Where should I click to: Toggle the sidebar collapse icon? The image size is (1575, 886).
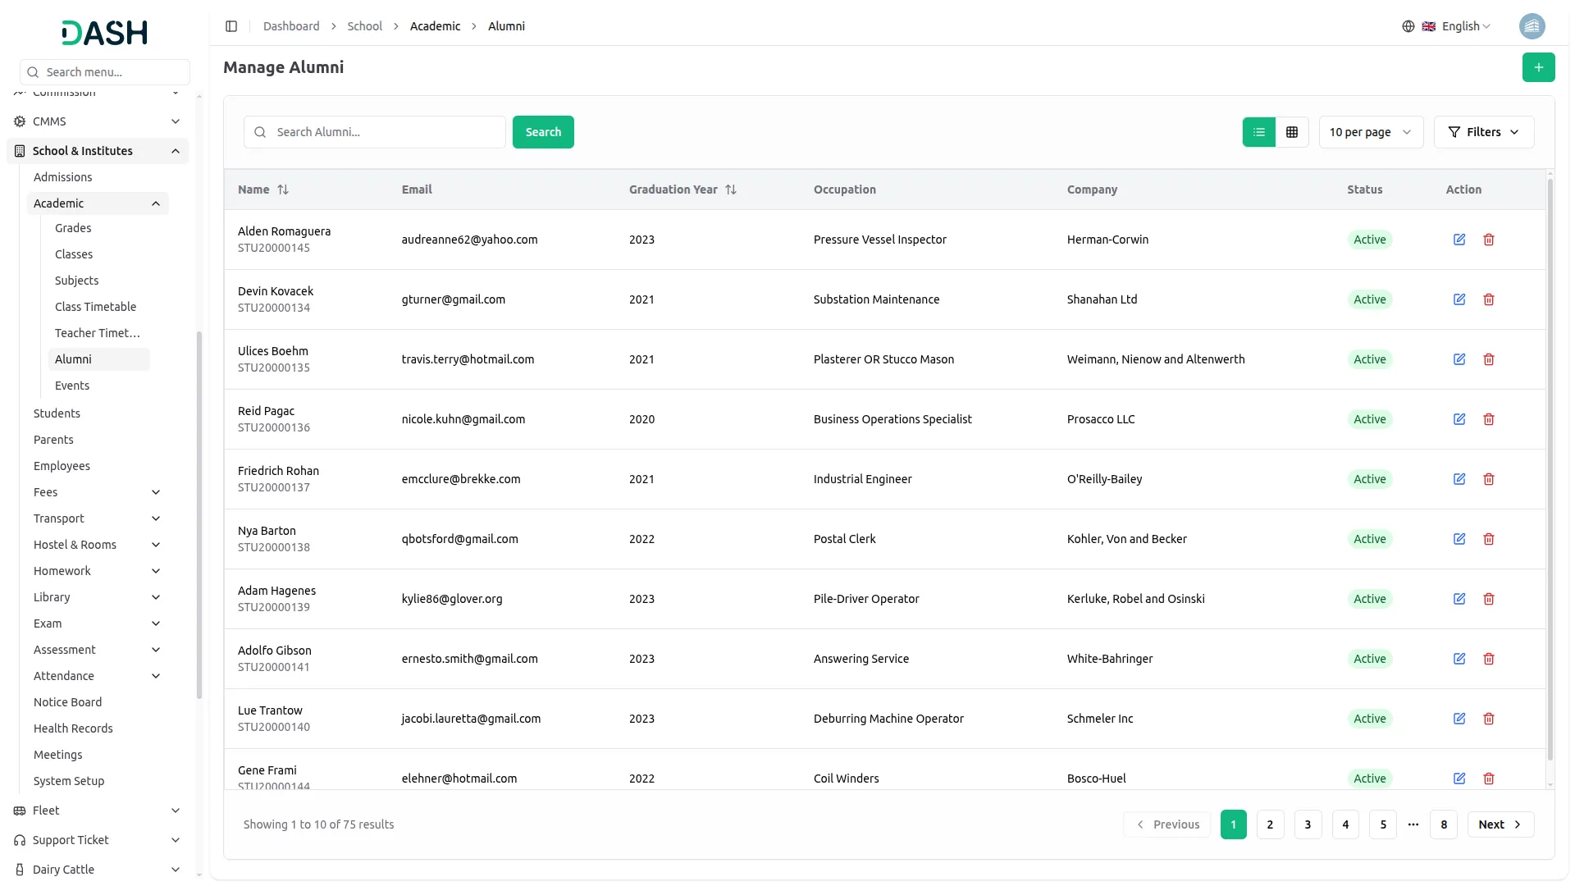(231, 26)
